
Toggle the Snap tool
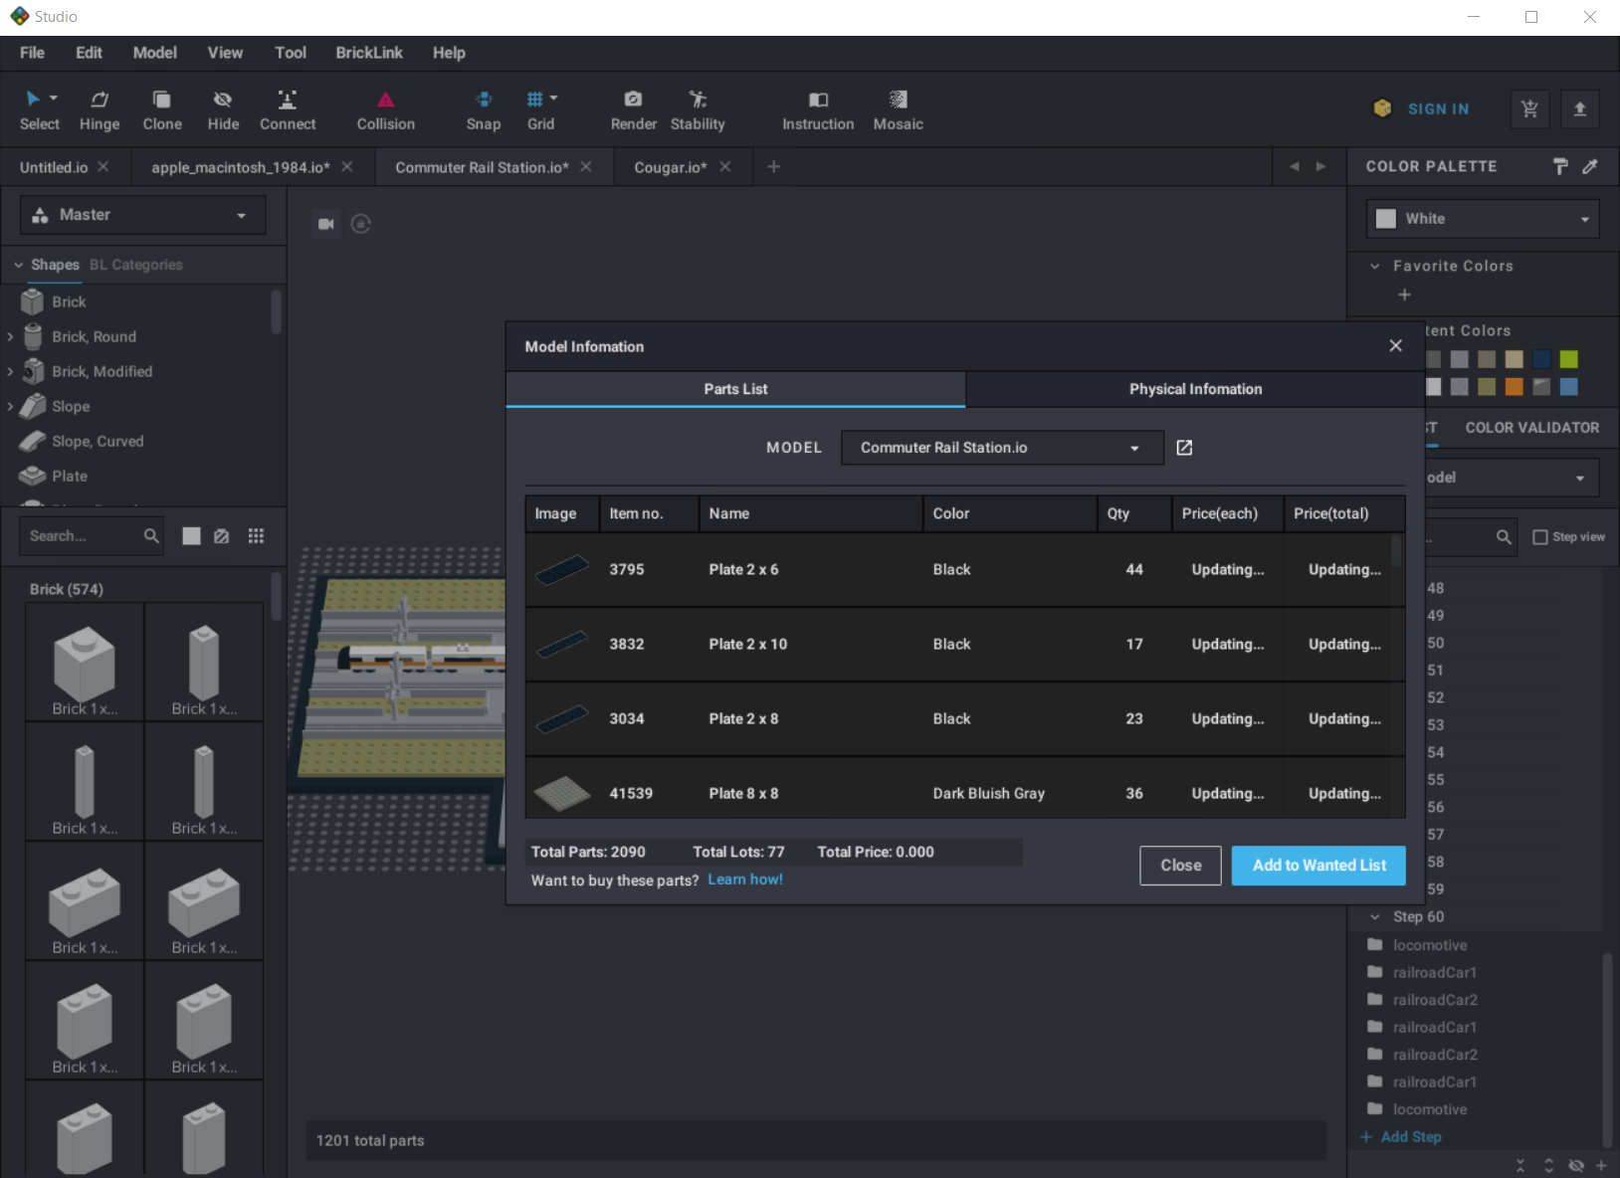tap(484, 109)
